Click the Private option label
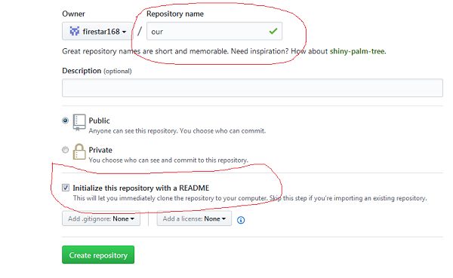 tap(100, 150)
